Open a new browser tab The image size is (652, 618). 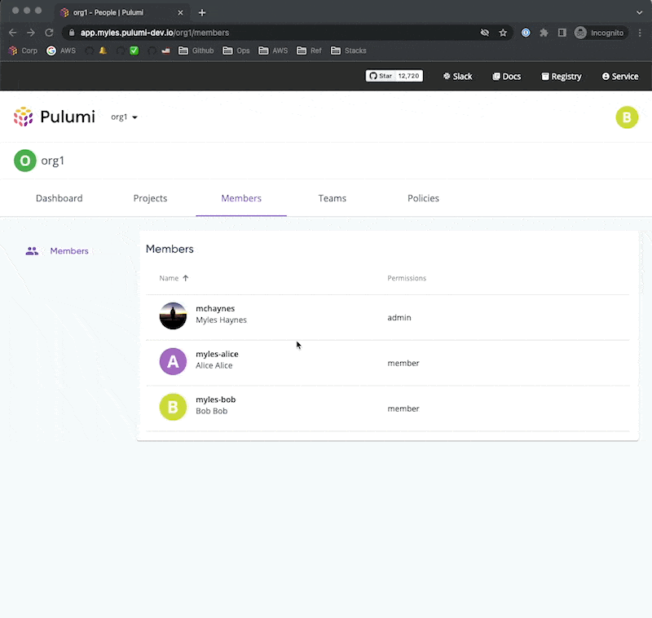click(202, 13)
